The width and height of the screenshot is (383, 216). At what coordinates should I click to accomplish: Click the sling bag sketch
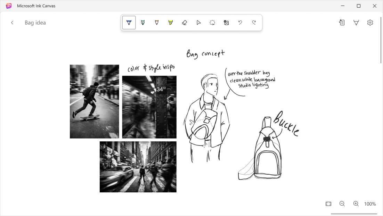tap(260, 149)
